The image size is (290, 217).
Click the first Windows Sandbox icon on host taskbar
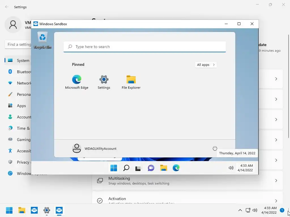(34, 210)
